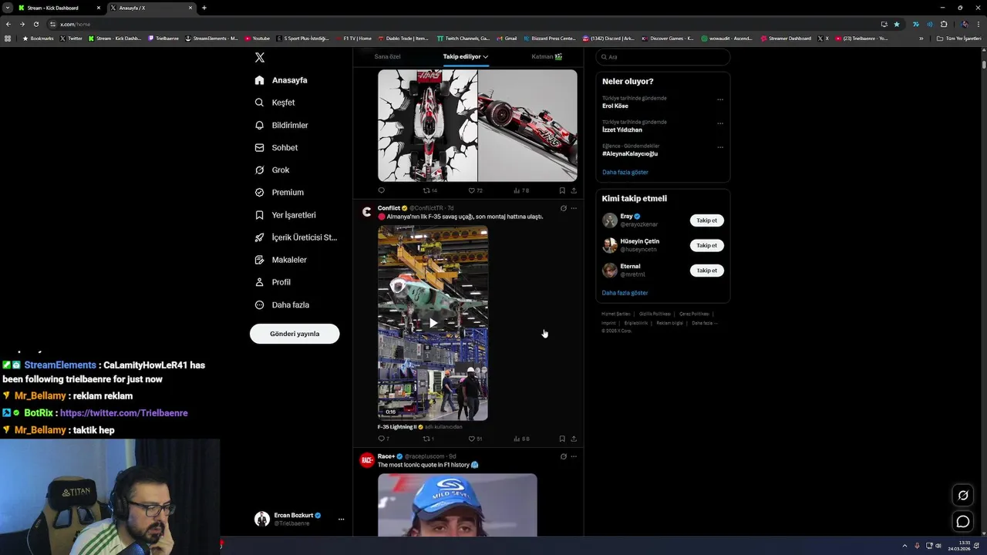This screenshot has height=555, width=987.
Task: Click Gönderi yayınla button
Action: [295, 334]
